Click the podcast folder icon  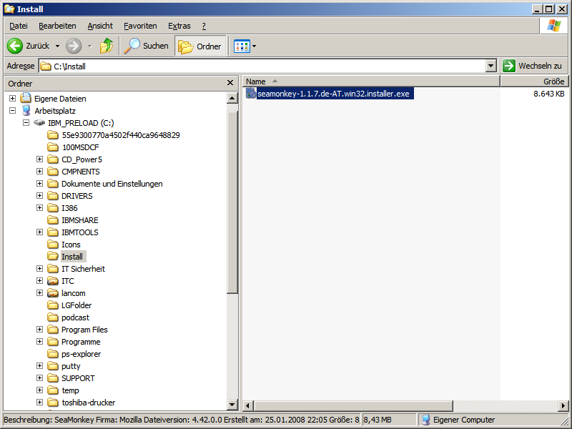click(53, 317)
